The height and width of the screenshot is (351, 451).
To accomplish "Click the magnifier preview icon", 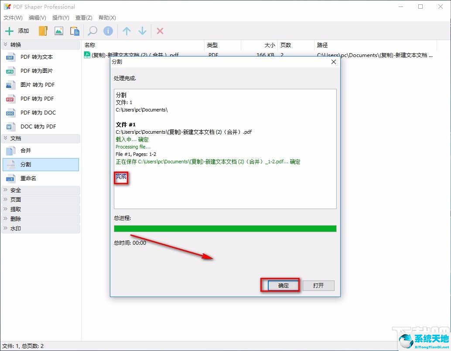I will [x=92, y=31].
